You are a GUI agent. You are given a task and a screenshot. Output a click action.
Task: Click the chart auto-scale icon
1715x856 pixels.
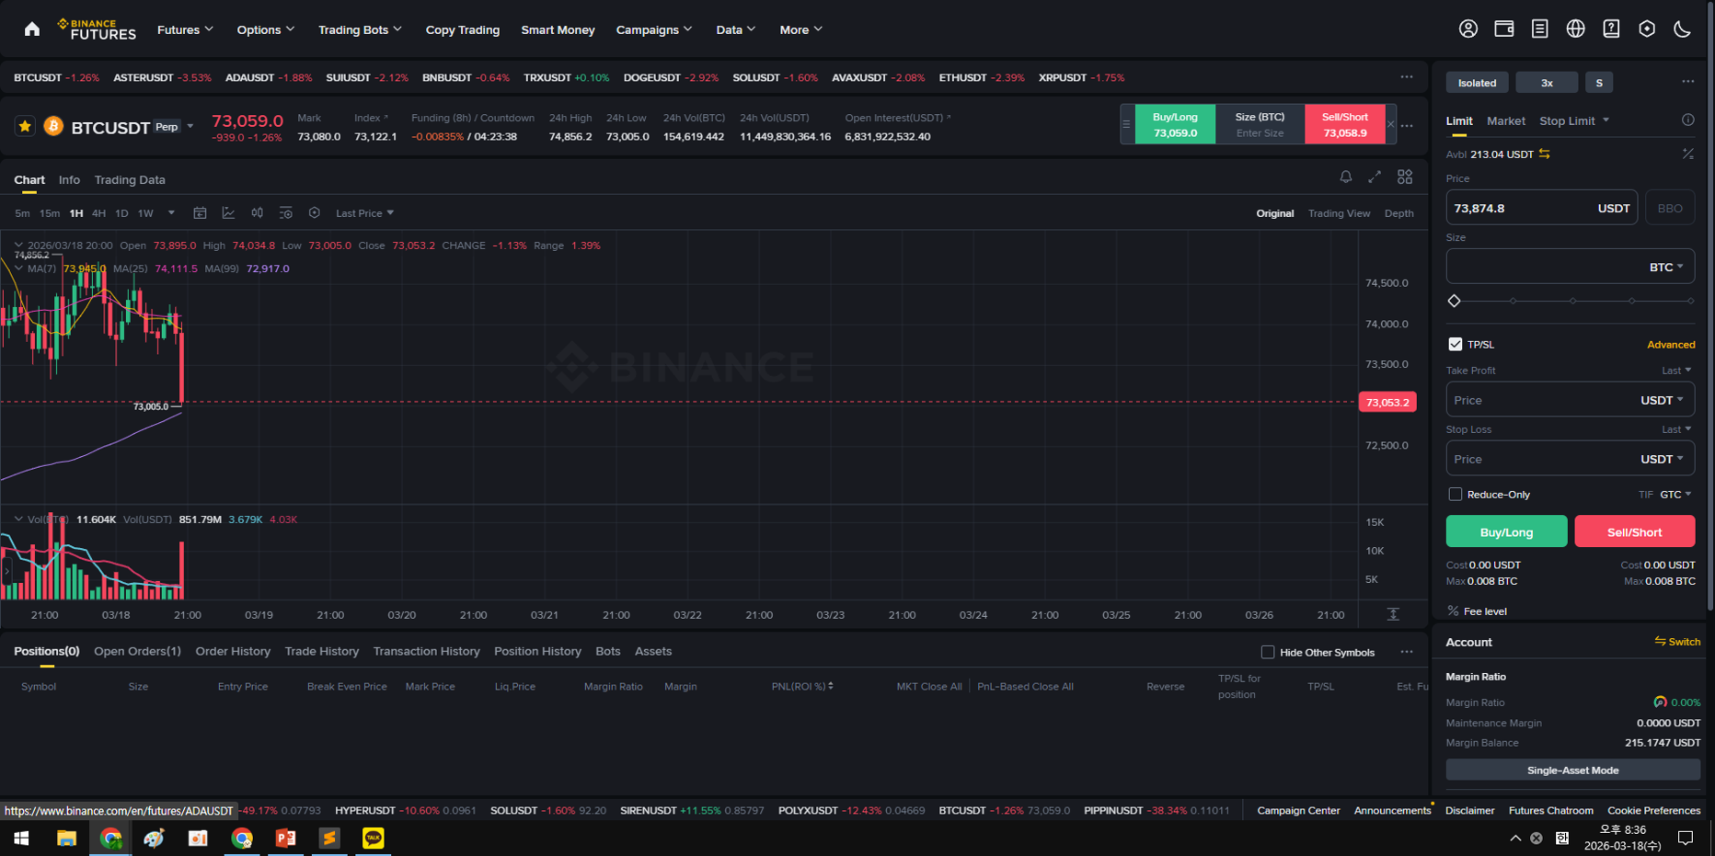click(x=1393, y=614)
